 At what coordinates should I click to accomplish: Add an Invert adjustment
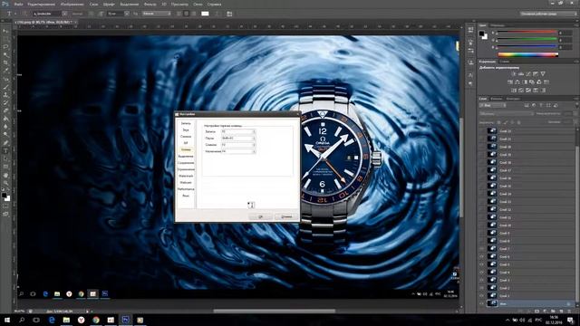tap(514, 91)
